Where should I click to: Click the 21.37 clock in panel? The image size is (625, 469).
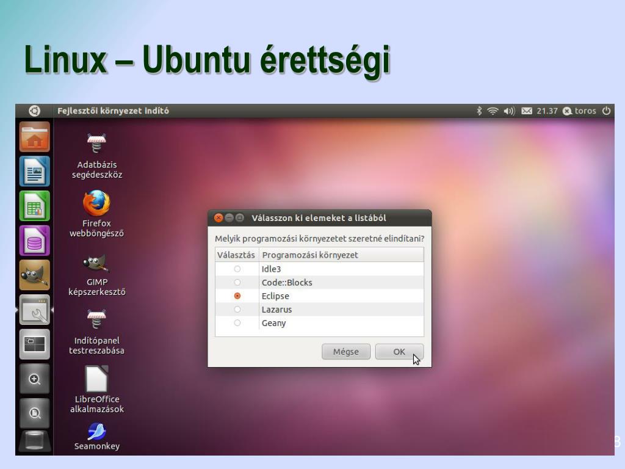coord(547,111)
